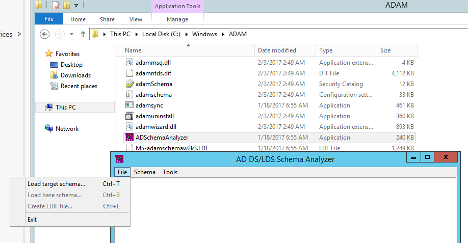Image resolution: width=468 pixels, height=243 pixels.
Task: Click the Windows breadcrumb in address bar
Action: pos(204,34)
